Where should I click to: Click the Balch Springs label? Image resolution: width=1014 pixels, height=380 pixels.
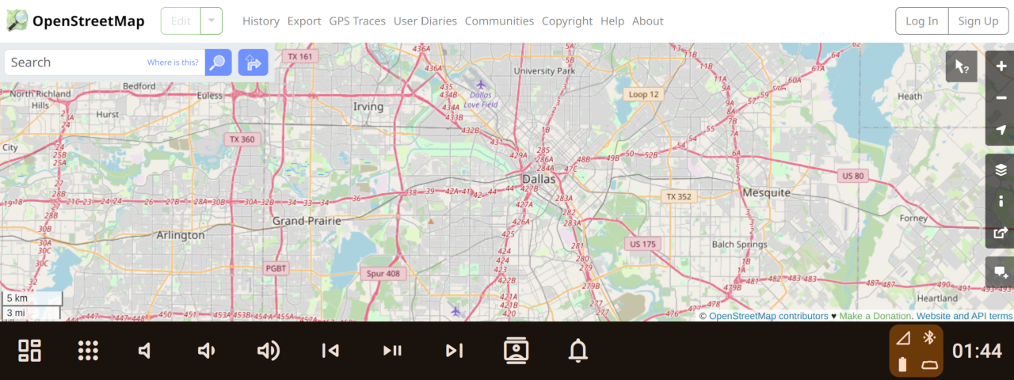coord(739,245)
